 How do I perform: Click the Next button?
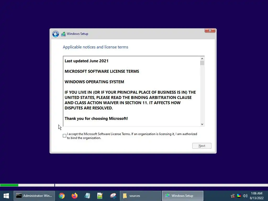pos(202,146)
